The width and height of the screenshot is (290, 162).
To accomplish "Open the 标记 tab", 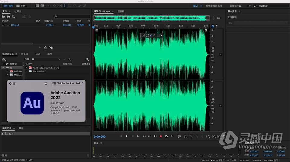I will click(37, 54).
